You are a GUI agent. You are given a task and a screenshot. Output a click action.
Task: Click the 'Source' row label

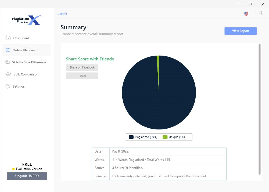click(x=99, y=168)
